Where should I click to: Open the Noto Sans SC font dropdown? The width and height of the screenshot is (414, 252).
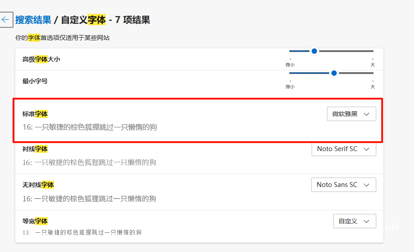click(344, 185)
